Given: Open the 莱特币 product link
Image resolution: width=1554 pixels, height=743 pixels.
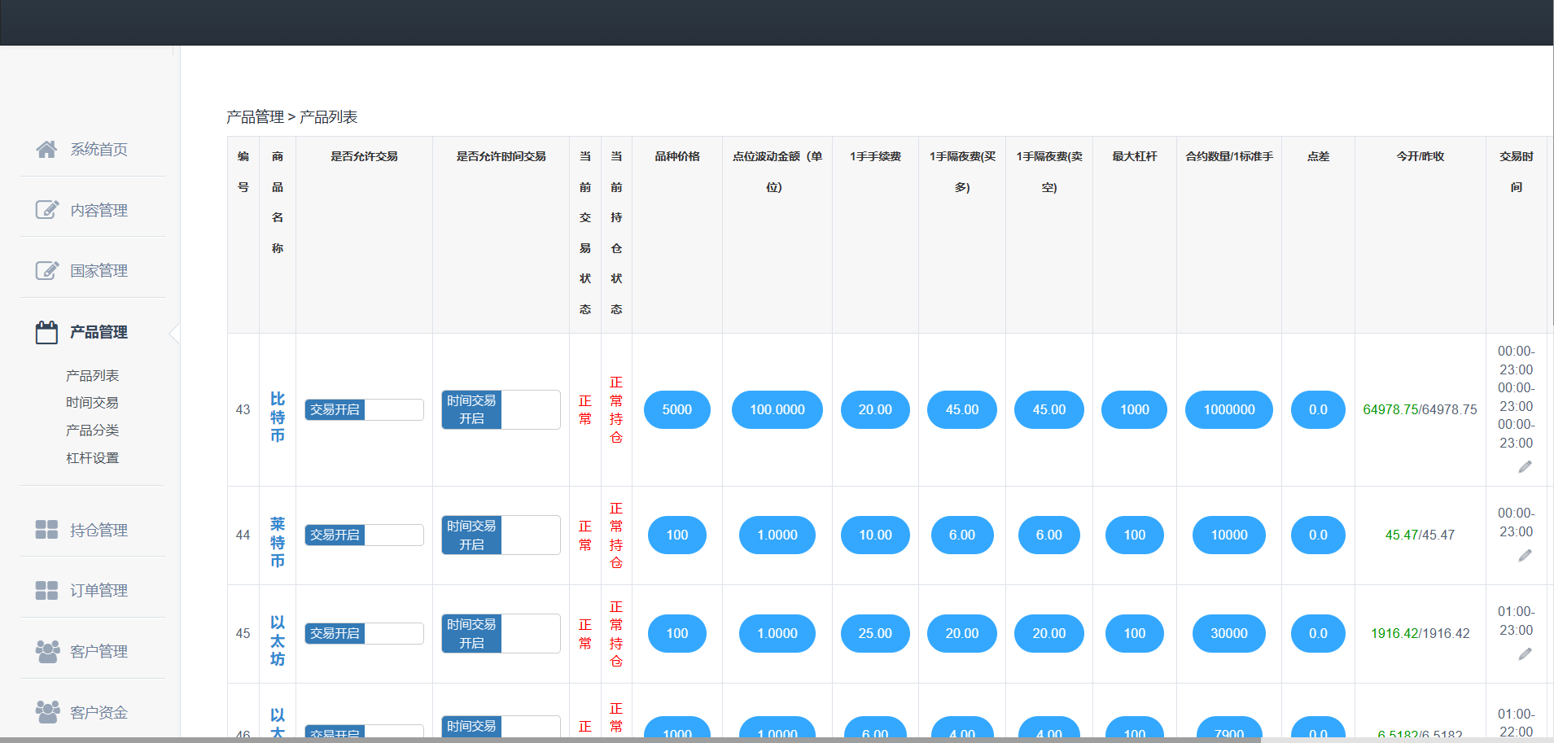Looking at the screenshot, I should pos(278,542).
